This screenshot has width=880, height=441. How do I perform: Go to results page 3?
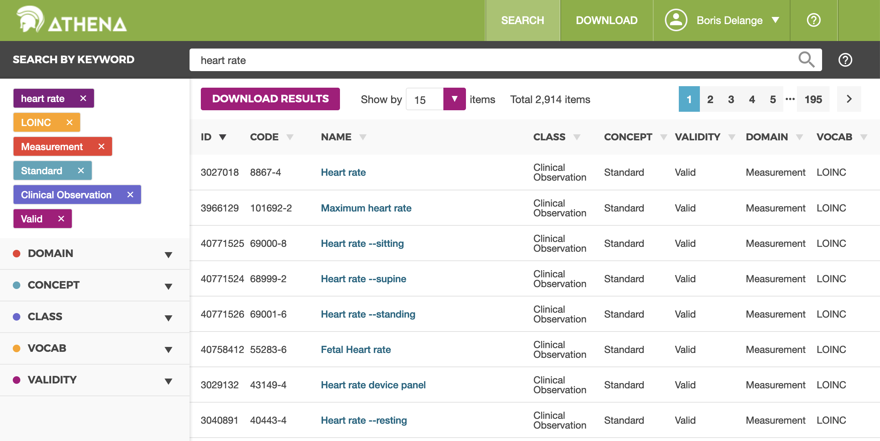click(x=731, y=99)
